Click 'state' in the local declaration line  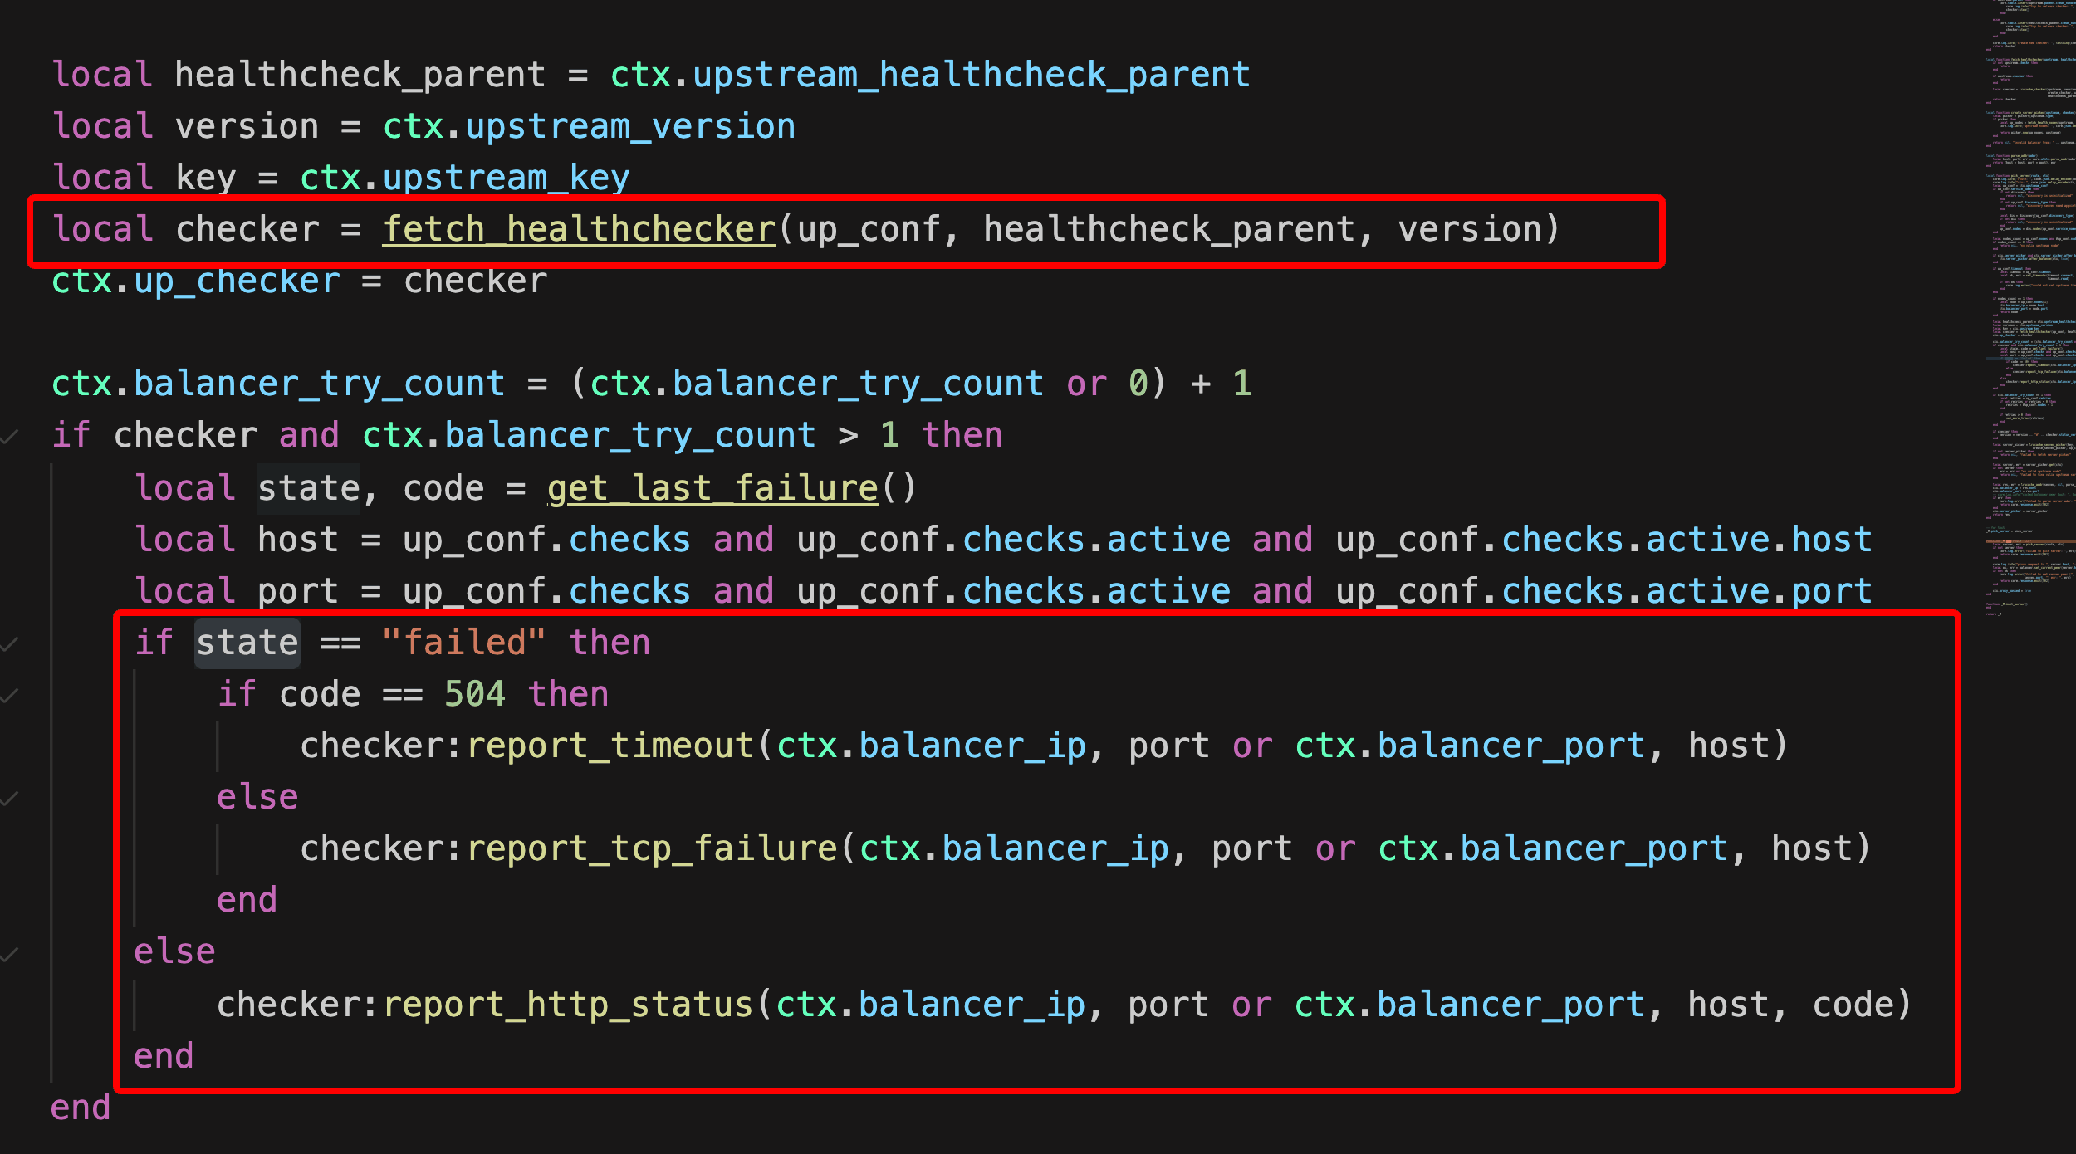tap(308, 488)
